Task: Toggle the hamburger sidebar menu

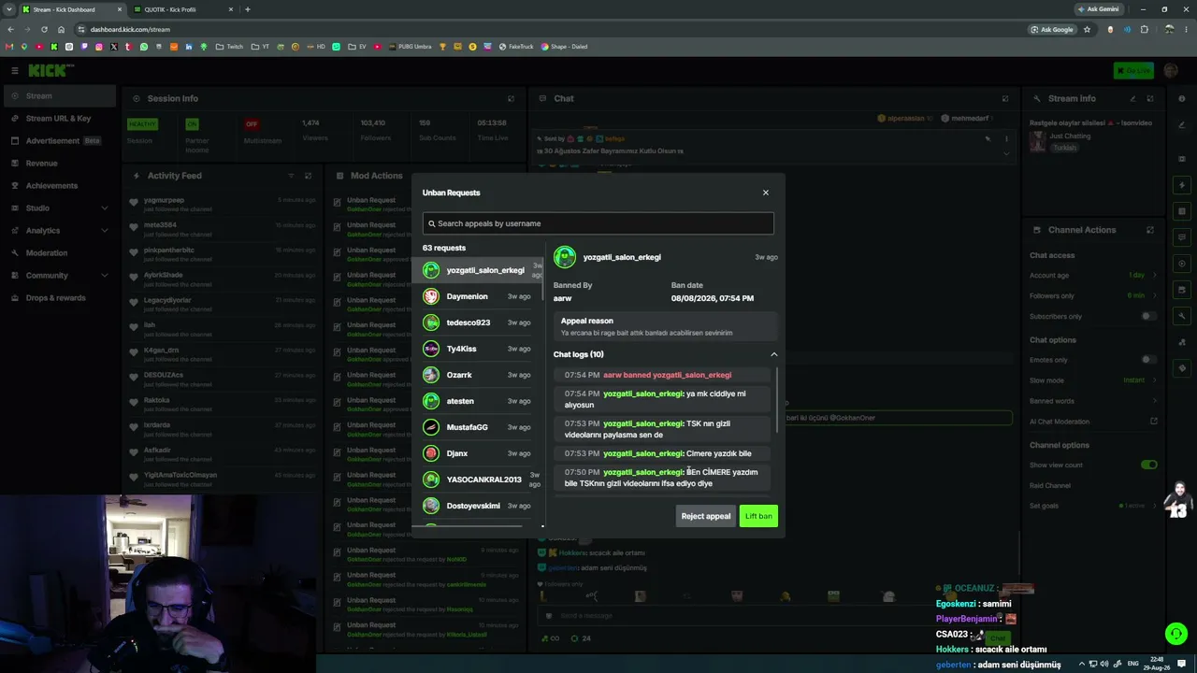Action: pyautogui.click(x=14, y=71)
